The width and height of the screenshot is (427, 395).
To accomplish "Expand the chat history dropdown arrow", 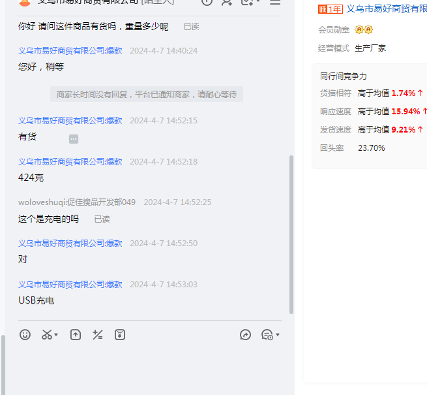I will pyautogui.click(x=278, y=335).
